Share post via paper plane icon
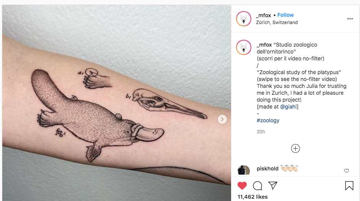Image resolution: width=360 pixels, height=201 pixels. [x=273, y=185]
